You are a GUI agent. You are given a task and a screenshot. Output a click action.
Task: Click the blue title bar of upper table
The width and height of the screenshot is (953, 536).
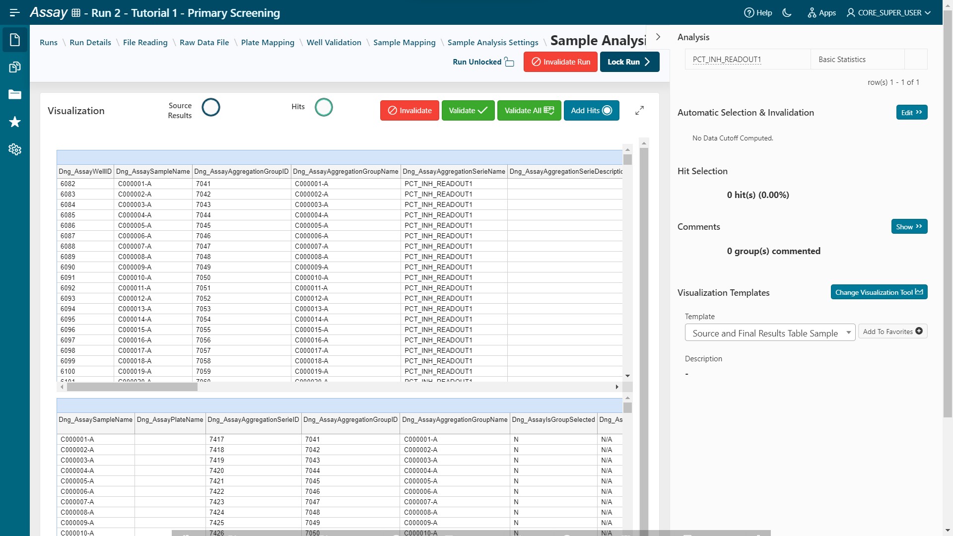pyautogui.click(x=340, y=157)
